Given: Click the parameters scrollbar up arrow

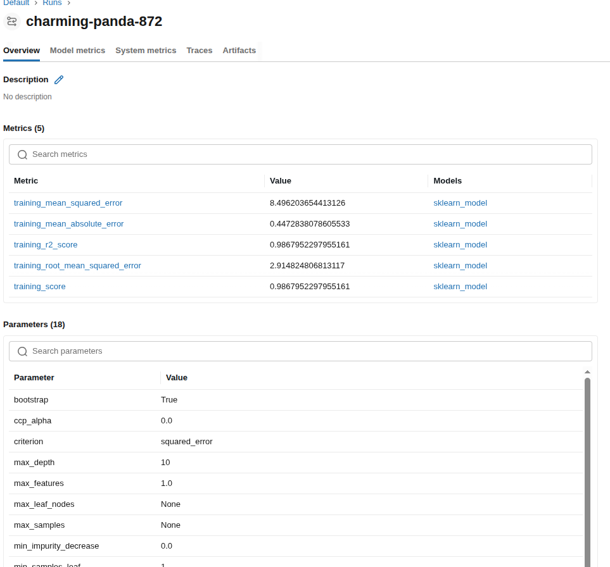Looking at the screenshot, I should click(587, 372).
